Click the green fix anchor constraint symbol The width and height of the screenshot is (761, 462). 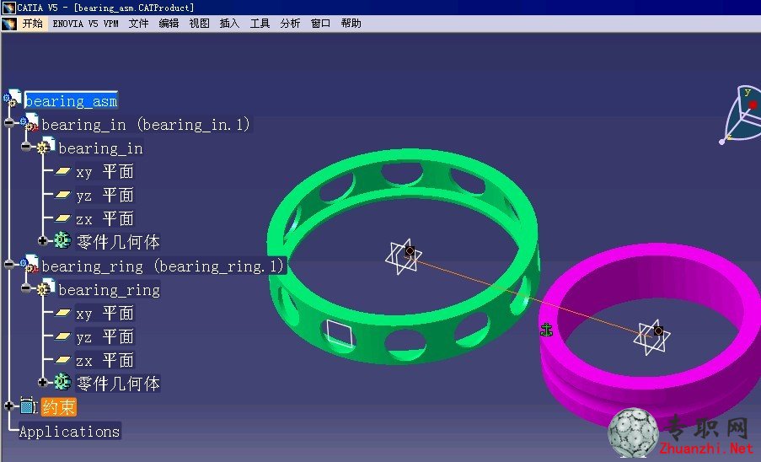click(x=546, y=330)
